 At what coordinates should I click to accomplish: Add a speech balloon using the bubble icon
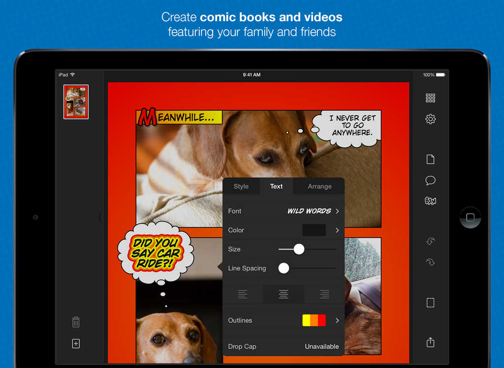click(430, 181)
